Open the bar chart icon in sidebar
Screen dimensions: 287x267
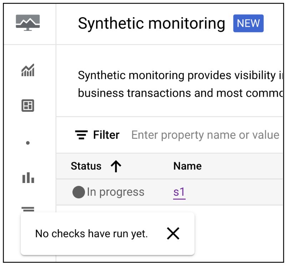28,178
